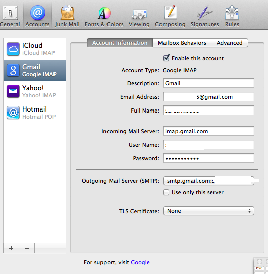Viewport: 268px width, 274px height.
Task: Select the Yahoo! IMAP account row
Action: click(34, 91)
